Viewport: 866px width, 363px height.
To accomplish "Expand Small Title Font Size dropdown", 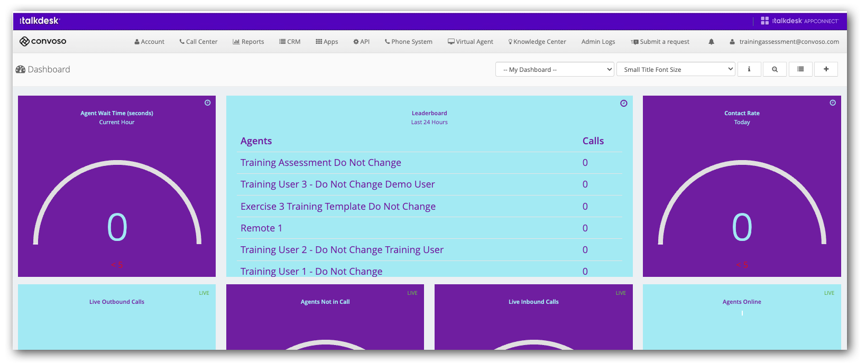I will tap(676, 69).
